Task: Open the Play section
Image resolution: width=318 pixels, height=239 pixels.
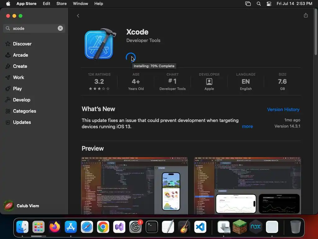Action: (x=17, y=89)
